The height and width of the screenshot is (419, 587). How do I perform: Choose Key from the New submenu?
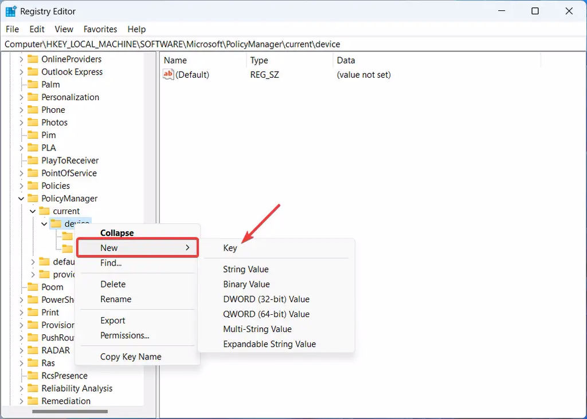(230, 248)
